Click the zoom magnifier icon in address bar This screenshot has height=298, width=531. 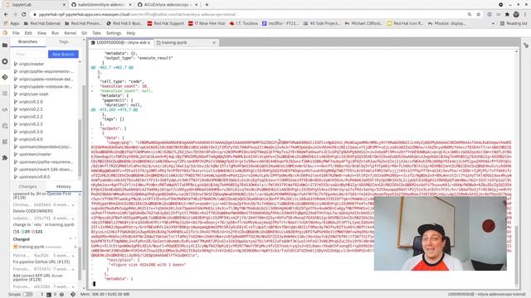tap(470, 15)
